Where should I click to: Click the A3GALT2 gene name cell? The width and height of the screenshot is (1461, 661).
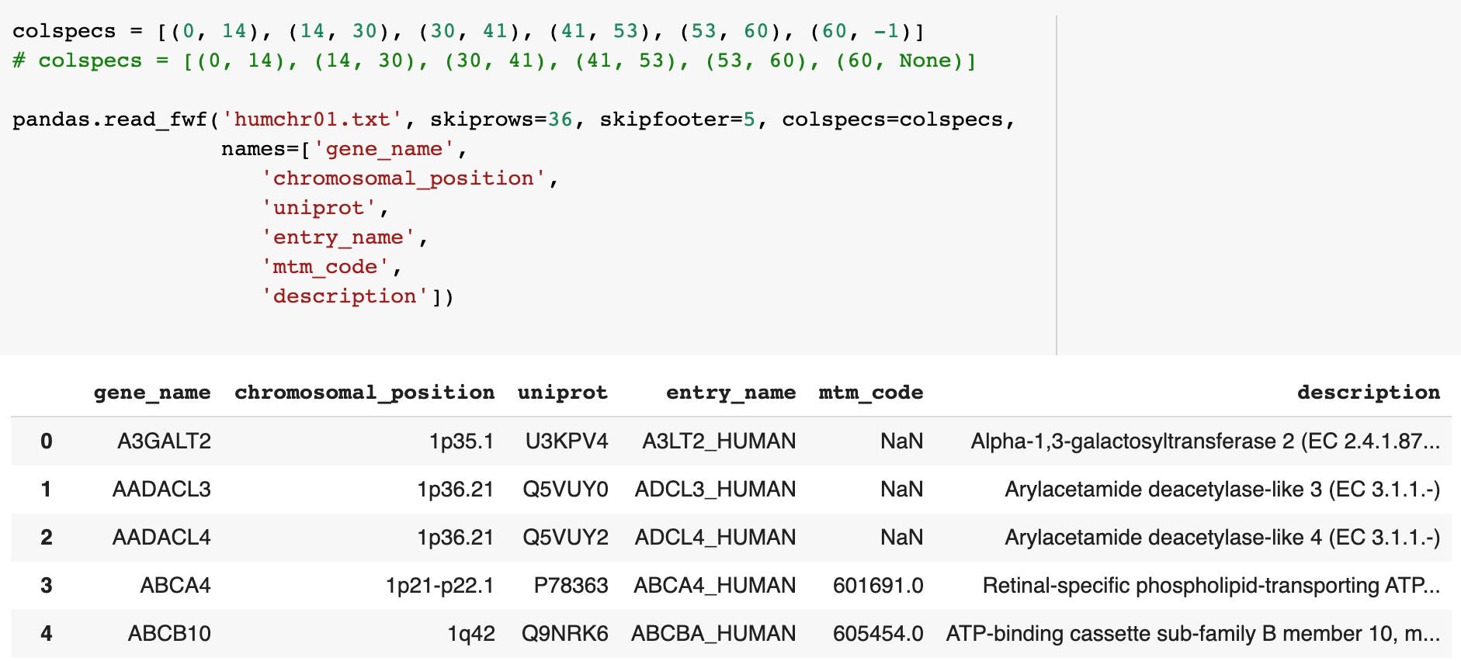click(x=164, y=441)
